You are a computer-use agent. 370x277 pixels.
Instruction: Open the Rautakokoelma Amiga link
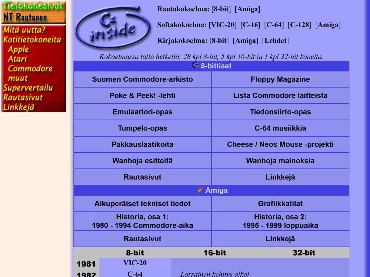[248, 9]
